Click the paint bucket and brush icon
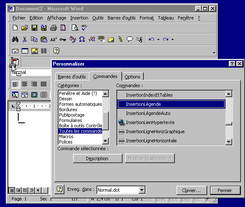The width and height of the screenshot is (245, 207). pos(73,39)
